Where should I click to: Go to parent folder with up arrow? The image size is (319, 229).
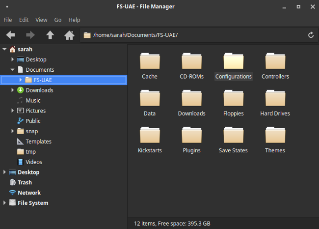coord(50,35)
